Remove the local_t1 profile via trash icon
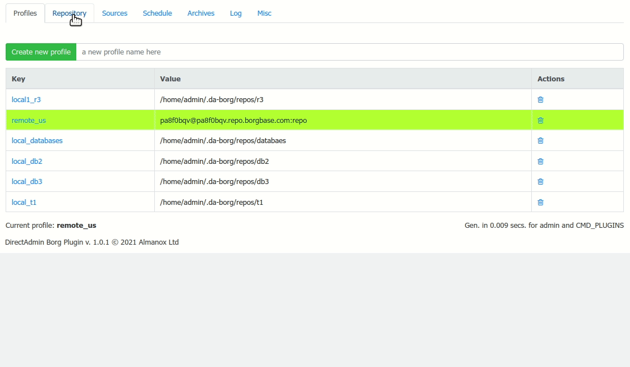 coord(540,202)
